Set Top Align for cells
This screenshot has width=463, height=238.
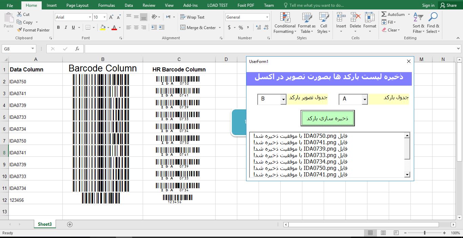click(128, 17)
